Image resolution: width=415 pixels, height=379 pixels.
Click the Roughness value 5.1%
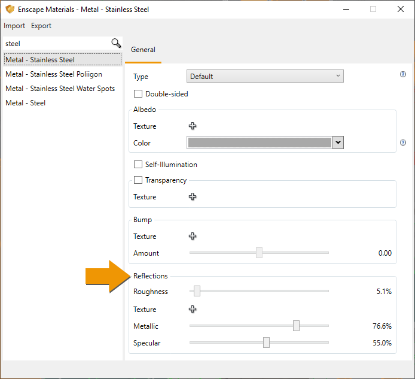pyautogui.click(x=384, y=292)
